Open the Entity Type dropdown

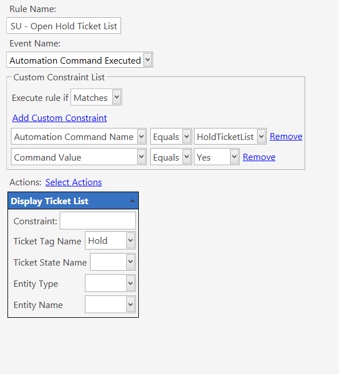tap(111, 283)
